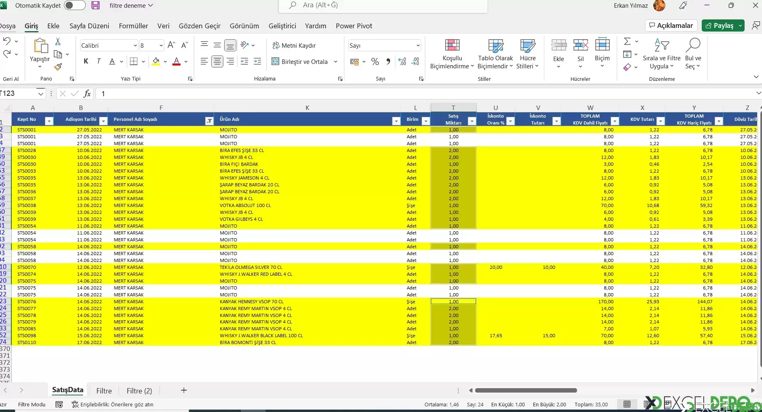762x412 pixels.
Task: Open the Kayıt No filter dropdown
Action: coord(49,121)
